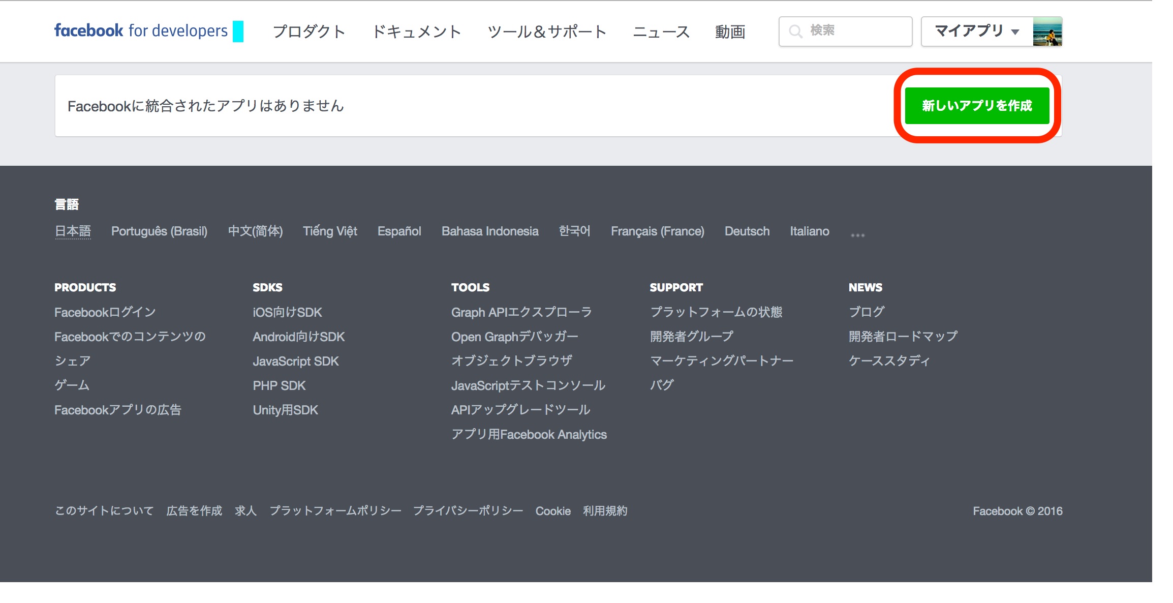1173x603 pixels.
Task: Open the Cookie footer link
Action: click(x=553, y=511)
